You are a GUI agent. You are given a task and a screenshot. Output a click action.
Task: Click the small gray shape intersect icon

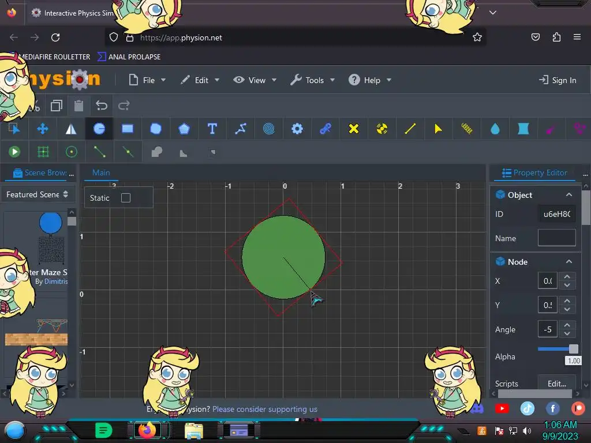pos(213,152)
